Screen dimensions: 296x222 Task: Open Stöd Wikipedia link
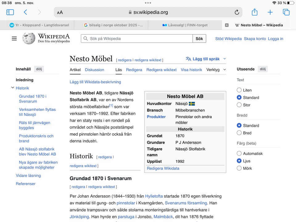coord(228,39)
